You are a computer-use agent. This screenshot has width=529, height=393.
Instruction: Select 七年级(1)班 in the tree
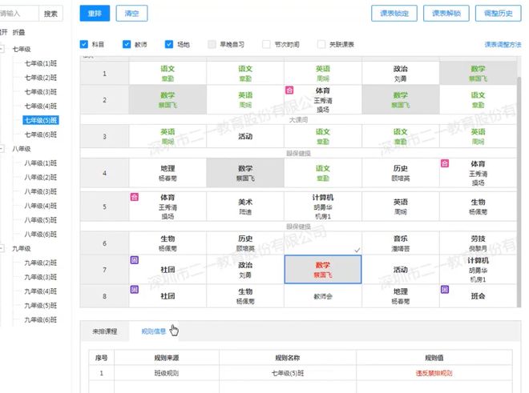(x=41, y=63)
